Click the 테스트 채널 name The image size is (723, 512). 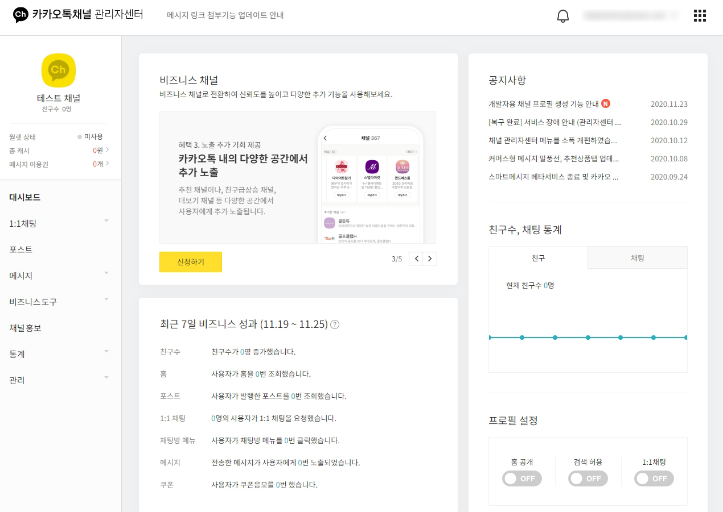(x=59, y=98)
